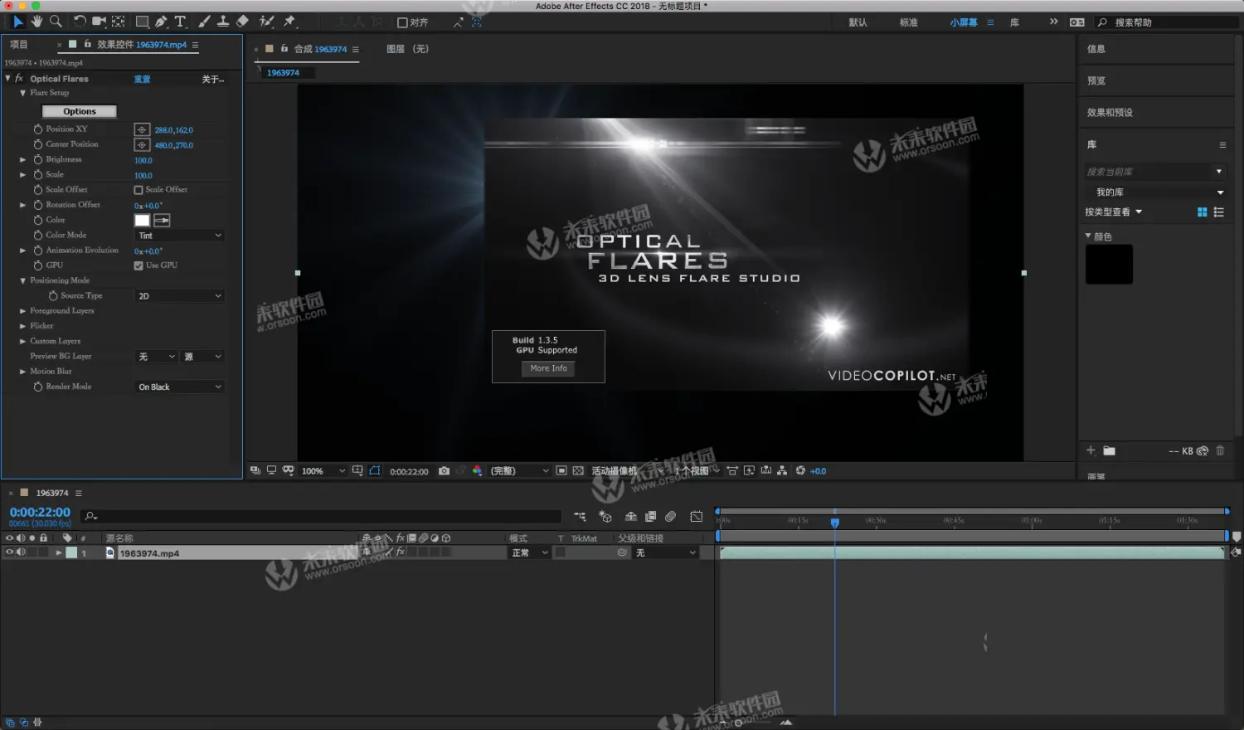Screen dimensions: 1244x730
Task: Select the Clone Stamp tool
Action: click(x=223, y=22)
